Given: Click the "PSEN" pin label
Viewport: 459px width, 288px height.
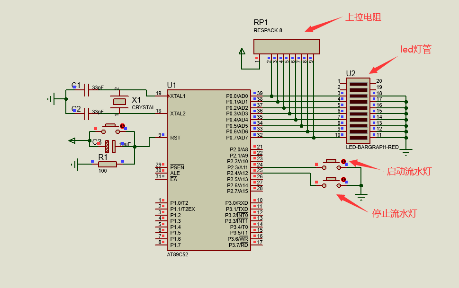Looking at the screenshot, I should (177, 167).
